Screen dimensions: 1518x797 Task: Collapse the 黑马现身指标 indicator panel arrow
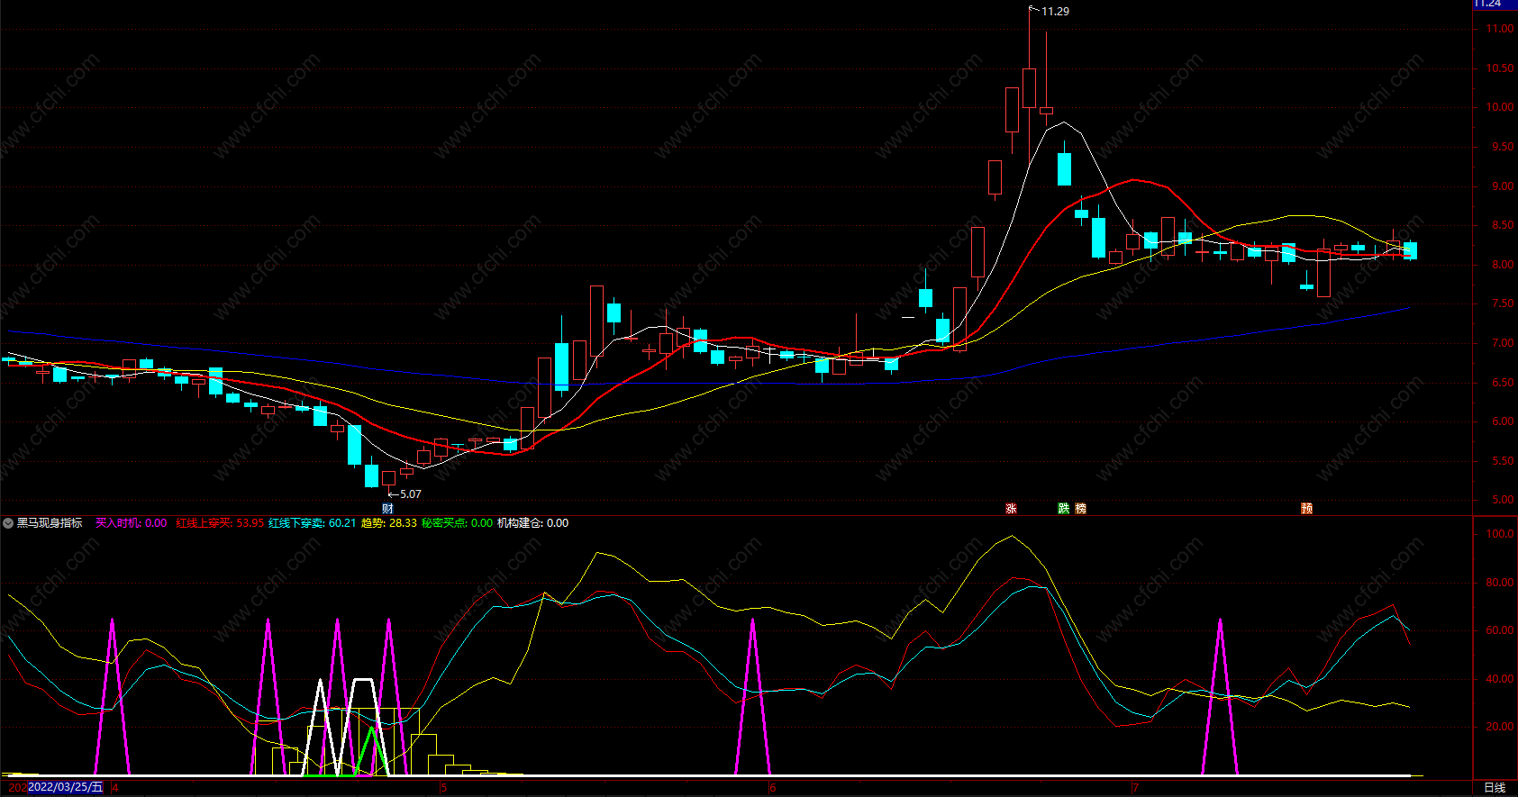(x=8, y=523)
